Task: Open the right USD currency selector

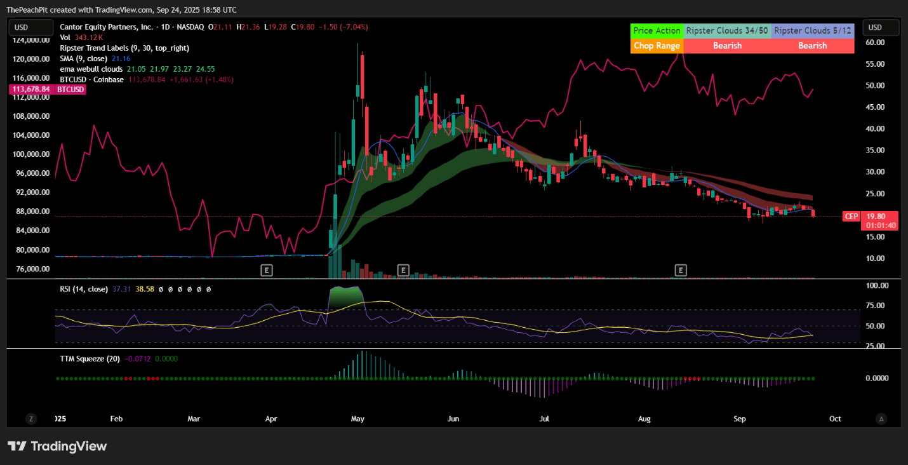Action: (881, 27)
